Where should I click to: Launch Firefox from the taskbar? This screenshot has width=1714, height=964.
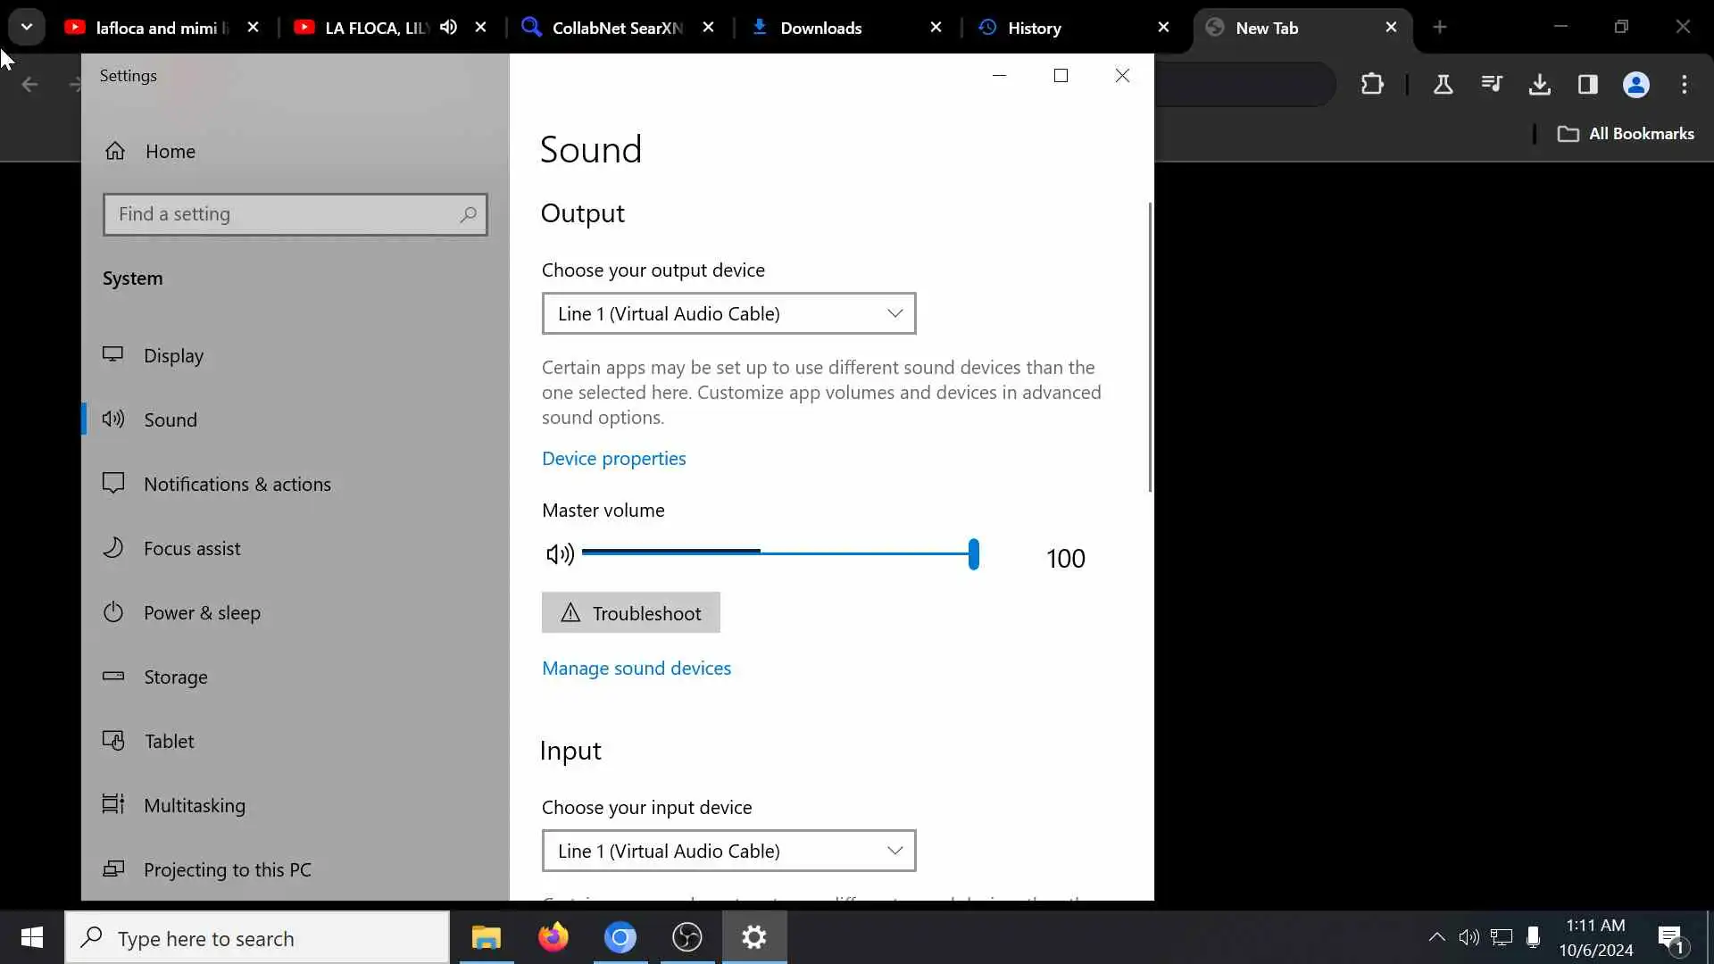[553, 937]
